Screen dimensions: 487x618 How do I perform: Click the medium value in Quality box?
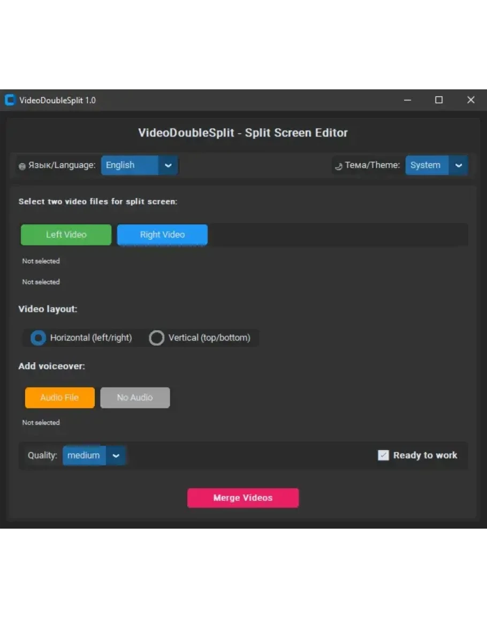(x=83, y=455)
